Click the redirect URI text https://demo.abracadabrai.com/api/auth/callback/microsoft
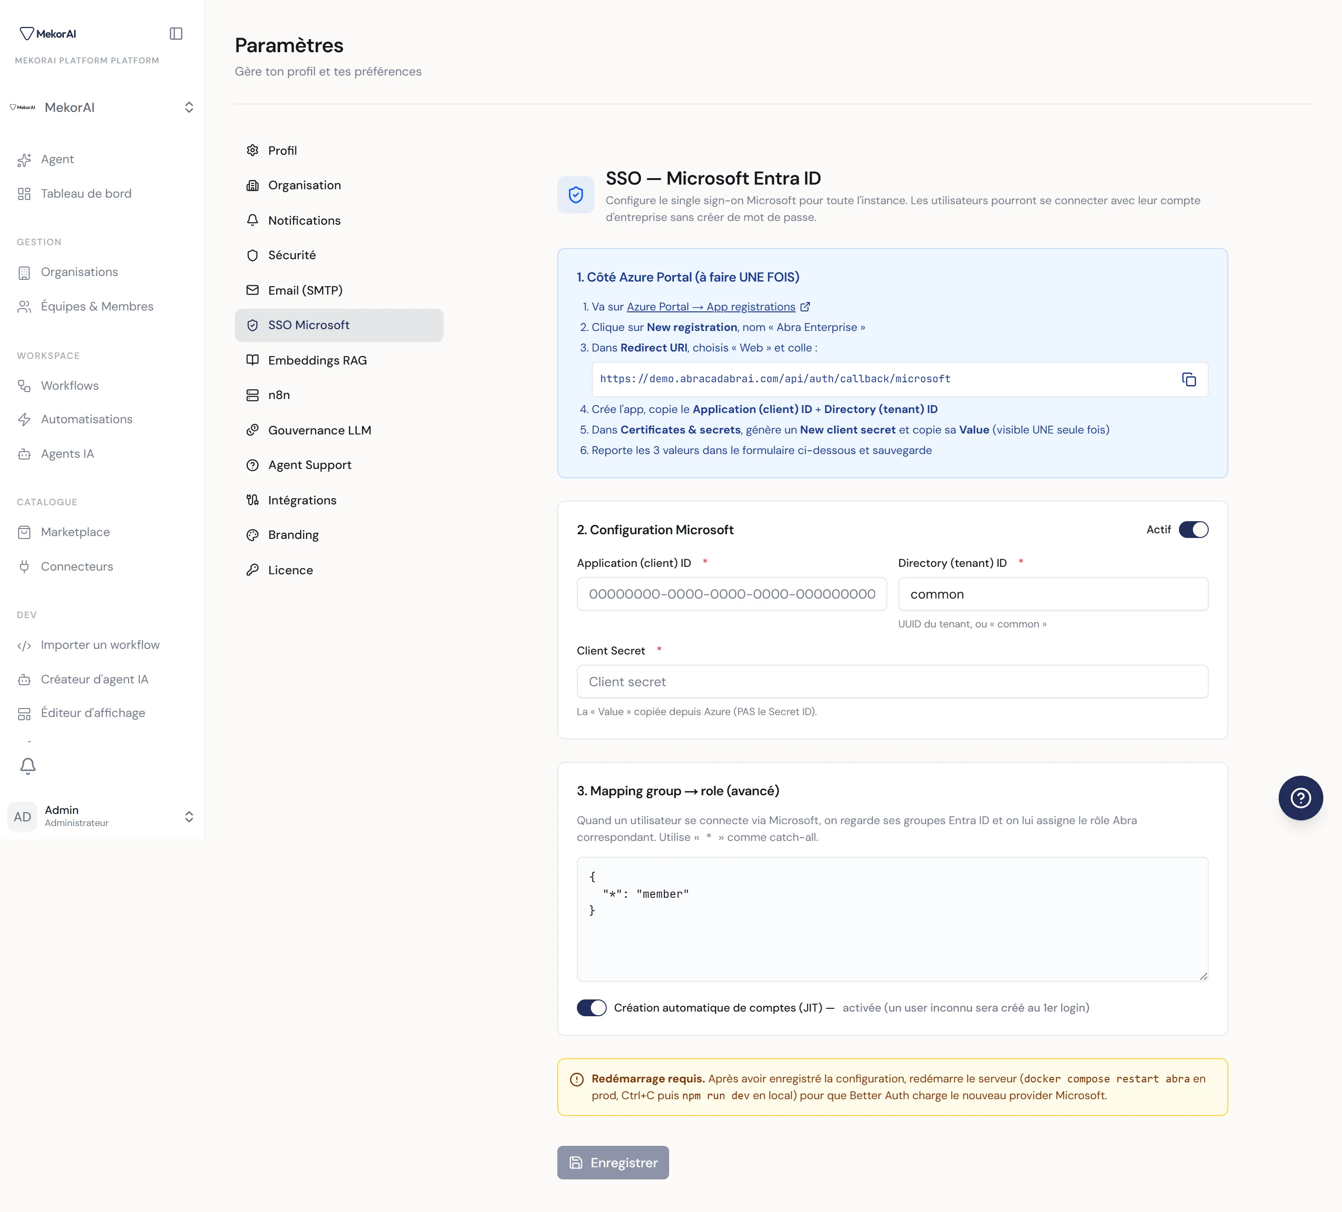Image resolution: width=1342 pixels, height=1212 pixels. 775,379
